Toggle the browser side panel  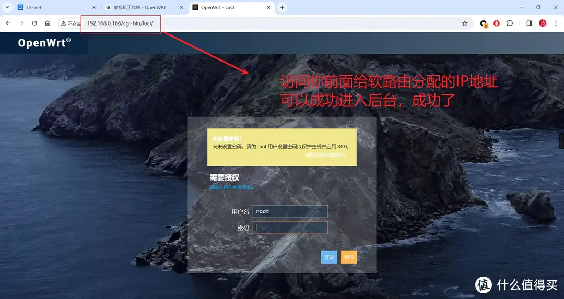[x=529, y=23]
